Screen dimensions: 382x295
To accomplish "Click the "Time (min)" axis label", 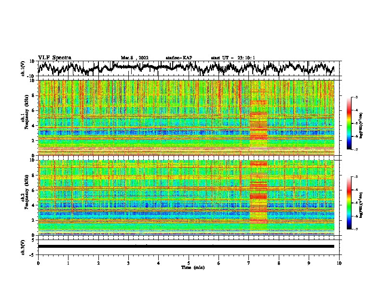I will click(x=193, y=268).
